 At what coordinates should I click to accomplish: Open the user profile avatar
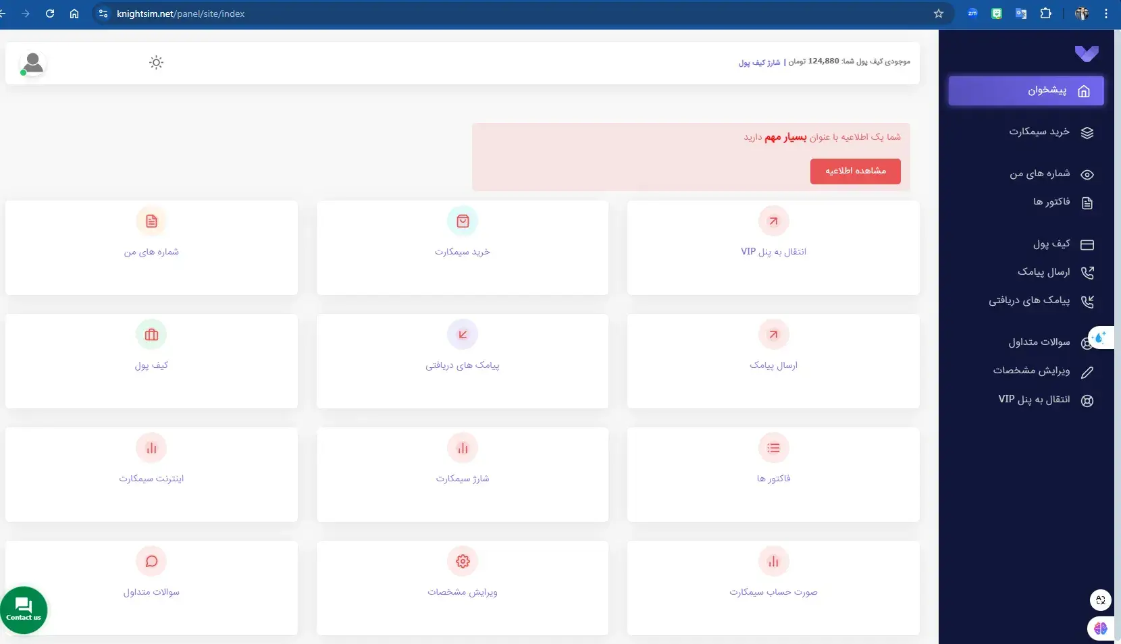[x=32, y=63]
